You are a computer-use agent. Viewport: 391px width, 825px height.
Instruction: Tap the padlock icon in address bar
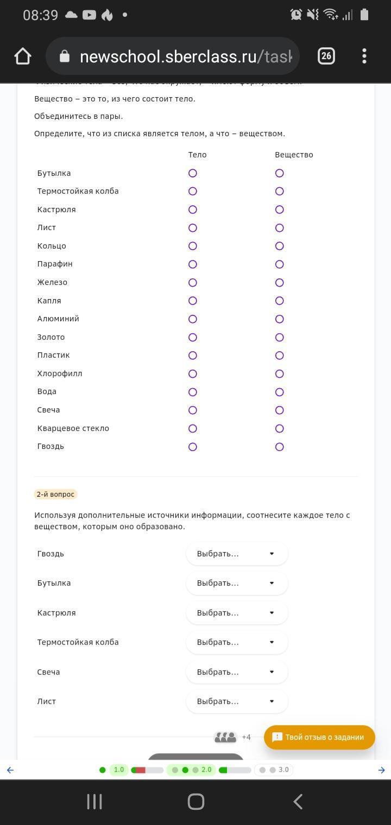(65, 56)
